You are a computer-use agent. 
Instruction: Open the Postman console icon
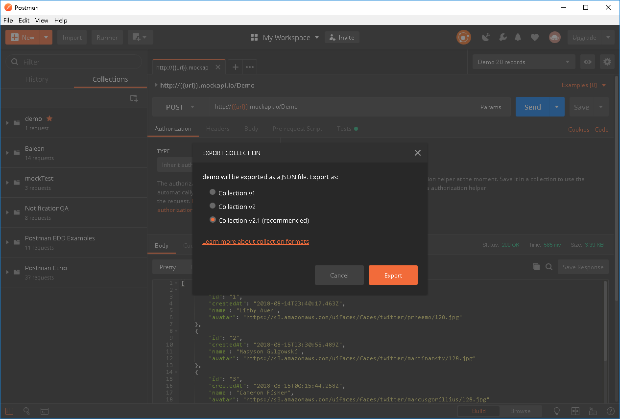[45, 411]
